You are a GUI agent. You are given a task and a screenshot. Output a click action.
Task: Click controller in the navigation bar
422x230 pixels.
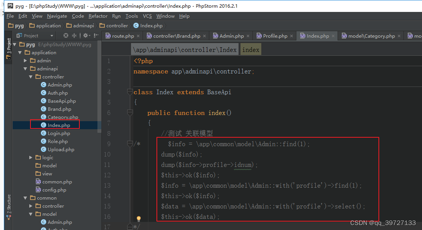[114, 25]
